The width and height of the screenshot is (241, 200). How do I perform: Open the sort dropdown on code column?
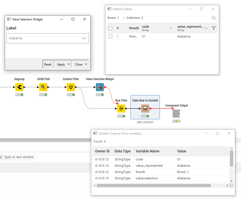pyautogui.click(x=171, y=28)
